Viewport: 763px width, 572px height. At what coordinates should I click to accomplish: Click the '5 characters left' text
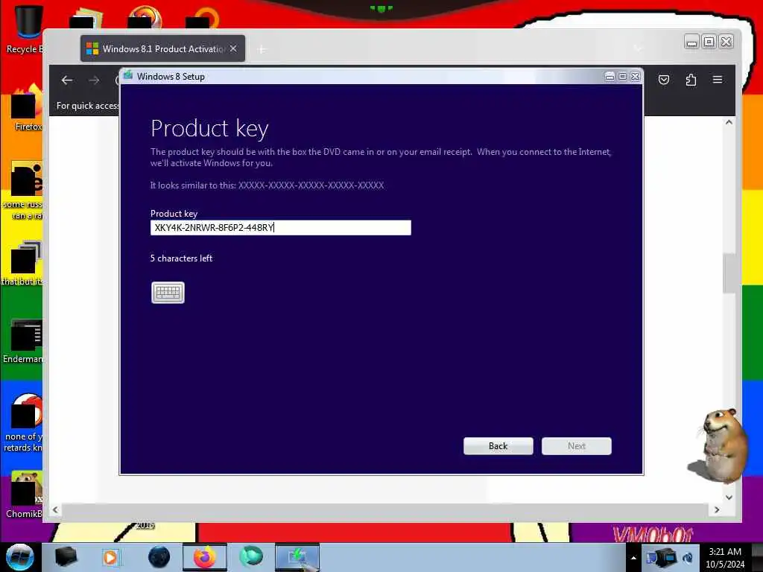182,258
